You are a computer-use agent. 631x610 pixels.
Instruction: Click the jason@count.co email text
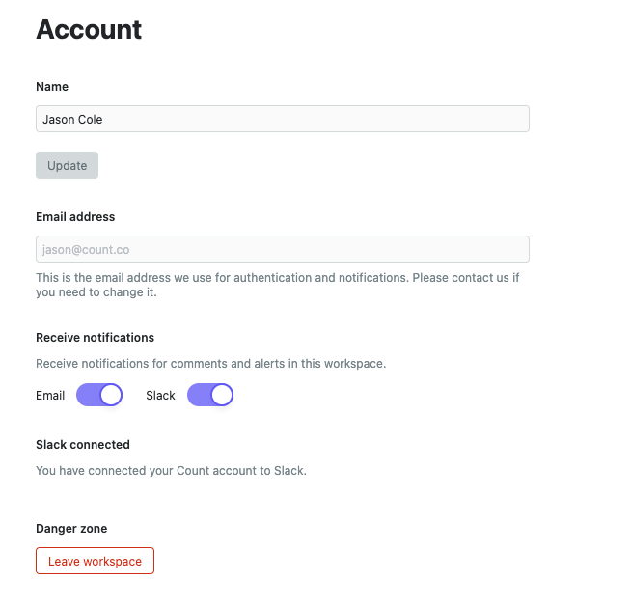(86, 250)
